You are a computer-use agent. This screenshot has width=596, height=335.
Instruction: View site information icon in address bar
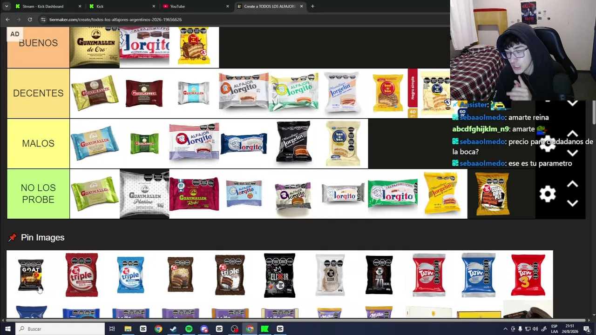pos(43,20)
